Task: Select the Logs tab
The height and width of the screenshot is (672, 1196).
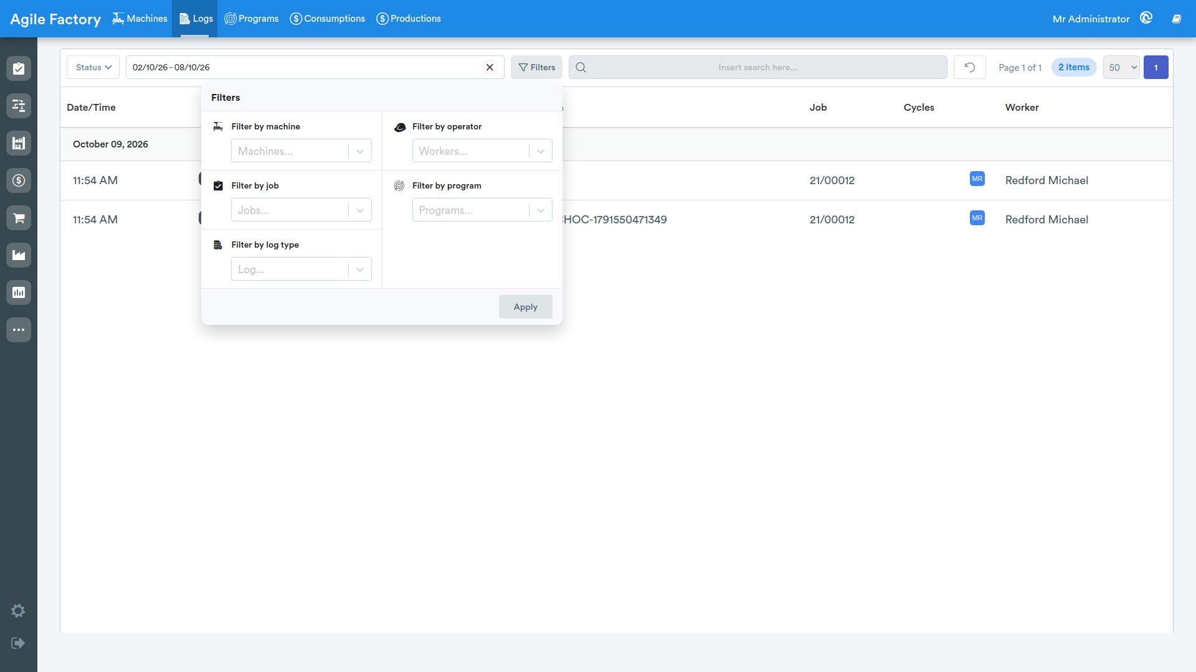Action: (196, 19)
